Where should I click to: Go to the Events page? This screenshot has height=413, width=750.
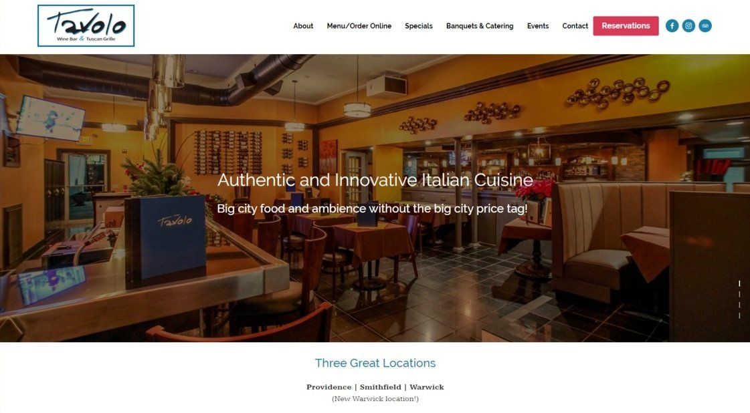(538, 26)
